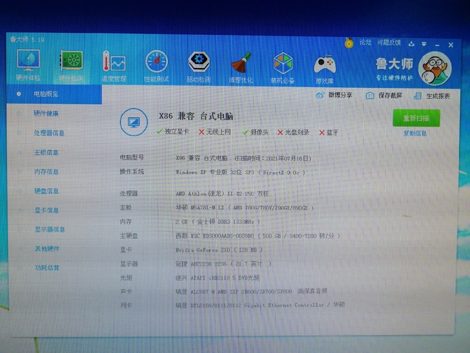The image size is (470, 353).
Task: Click the AMD Athlon II X2 250 processor value
Action: coord(222,193)
